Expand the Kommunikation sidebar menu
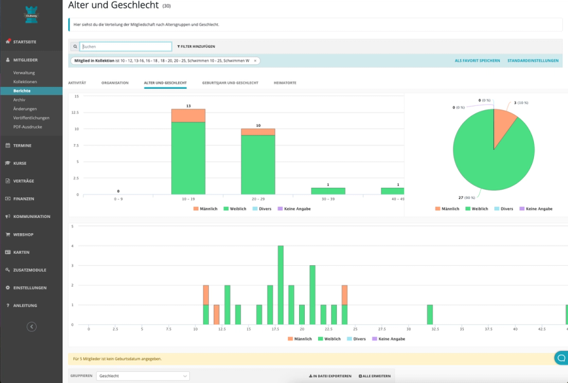 coord(32,216)
